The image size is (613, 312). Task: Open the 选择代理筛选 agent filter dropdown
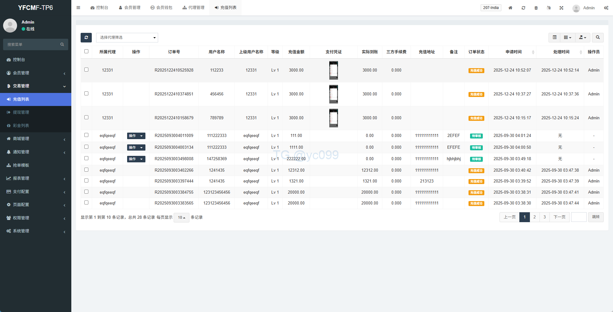pyautogui.click(x=127, y=37)
